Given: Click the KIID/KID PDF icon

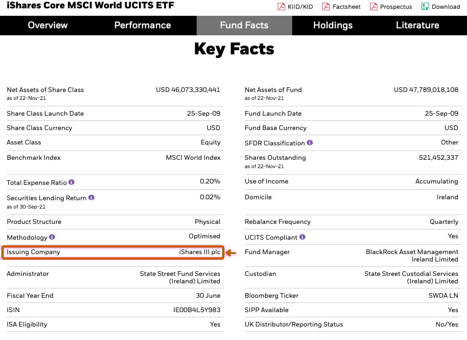Looking at the screenshot, I should pyautogui.click(x=281, y=7).
